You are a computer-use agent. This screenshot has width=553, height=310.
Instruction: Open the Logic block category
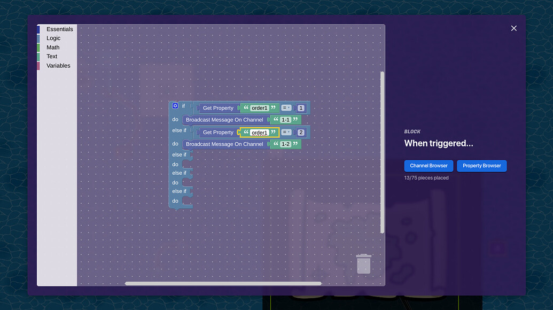53,38
